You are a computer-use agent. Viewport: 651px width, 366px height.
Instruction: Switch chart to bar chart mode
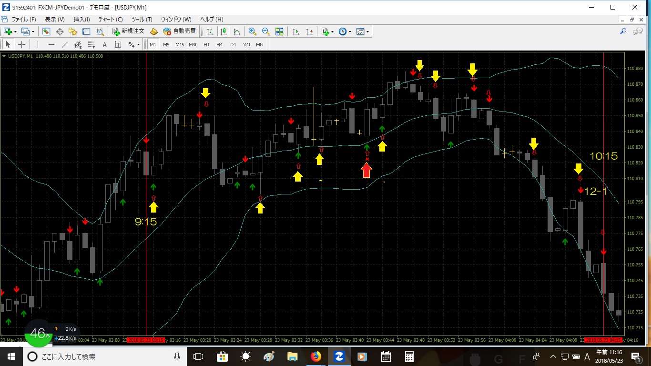(210, 31)
